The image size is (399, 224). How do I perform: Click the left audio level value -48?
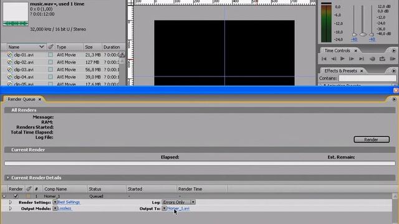pyautogui.click(x=354, y=39)
